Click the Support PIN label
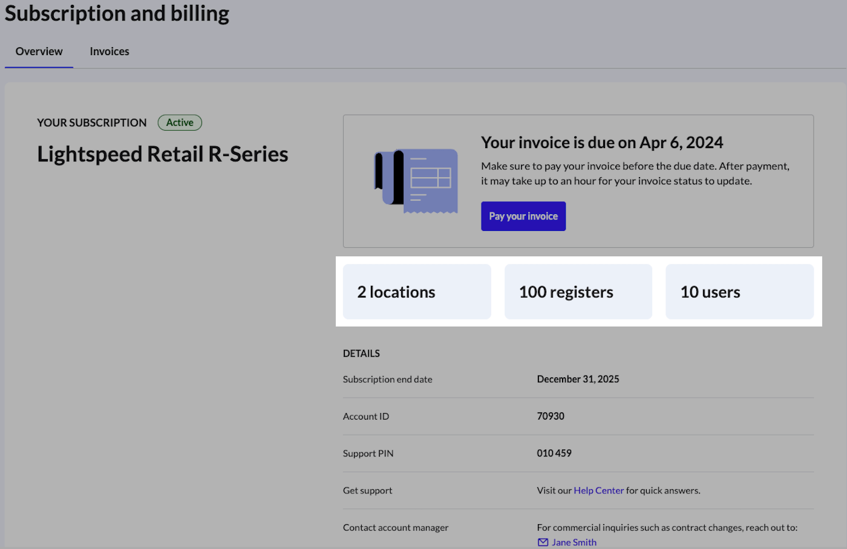The height and width of the screenshot is (549, 847). coord(368,453)
